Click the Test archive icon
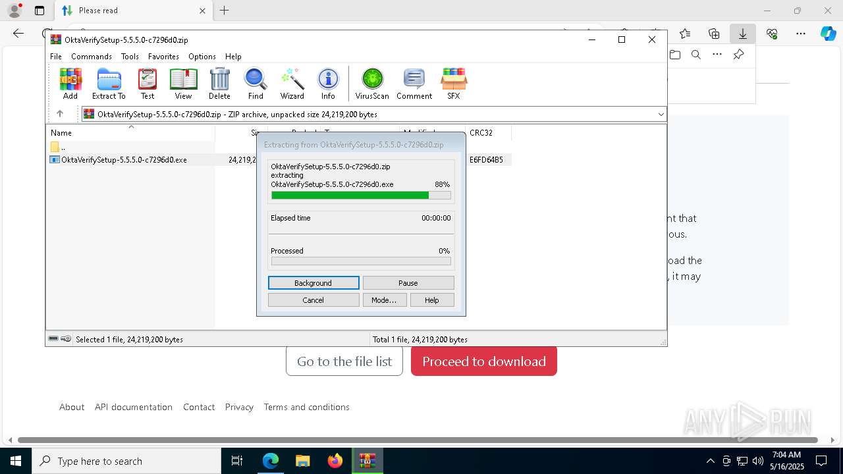843x474 pixels. (148, 84)
